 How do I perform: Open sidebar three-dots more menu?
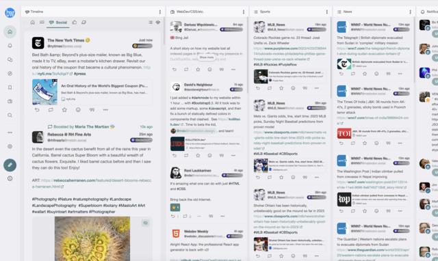point(10,133)
